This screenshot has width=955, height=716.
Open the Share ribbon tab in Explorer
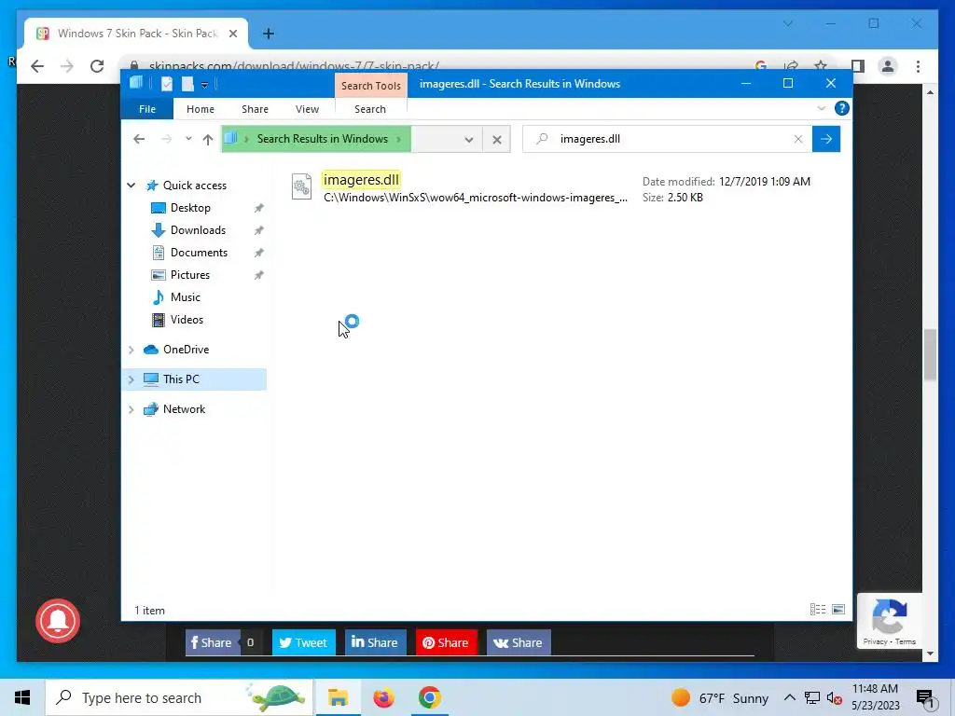[255, 109]
